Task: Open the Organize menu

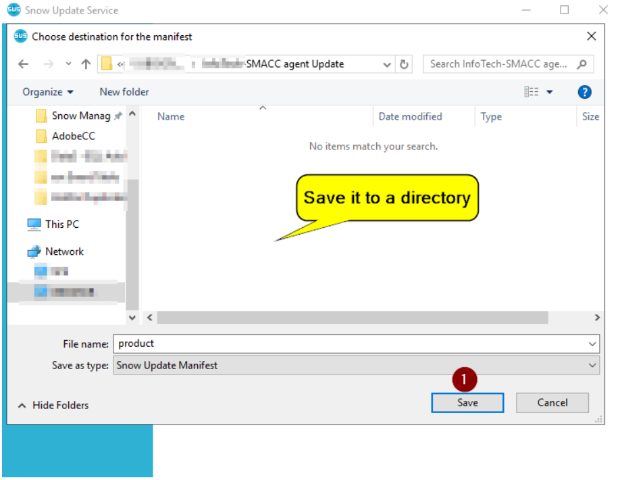Action: coord(48,92)
